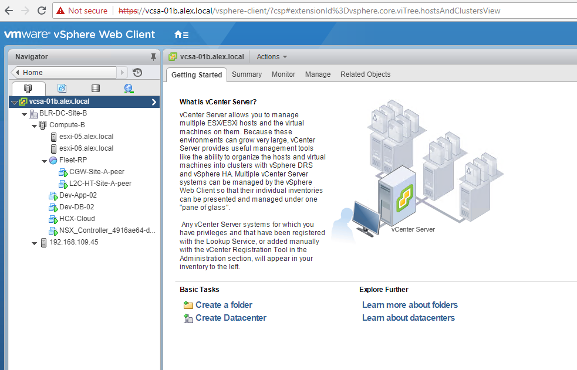Switch to the Related Objects tab
Image resolution: width=577 pixels, height=370 pixels.
(x=365, y=74)
